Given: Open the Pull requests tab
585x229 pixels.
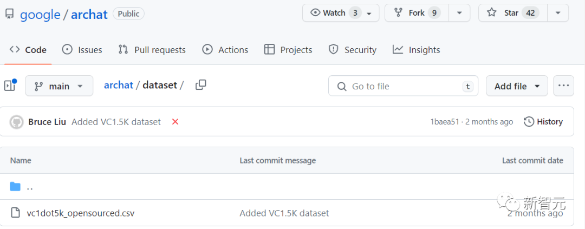Looking at the screenshot, I should click(x=152, y=50).
